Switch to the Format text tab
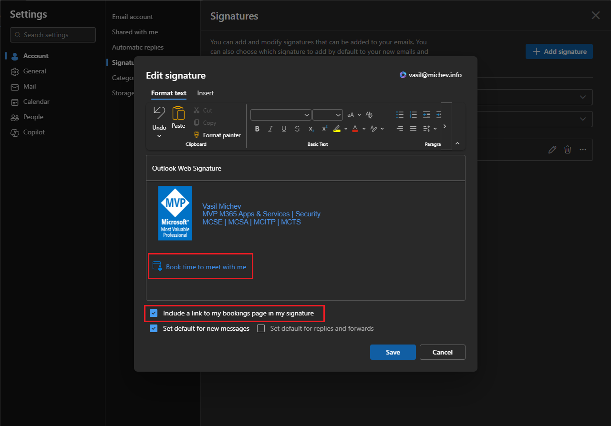 pos(169,93)
